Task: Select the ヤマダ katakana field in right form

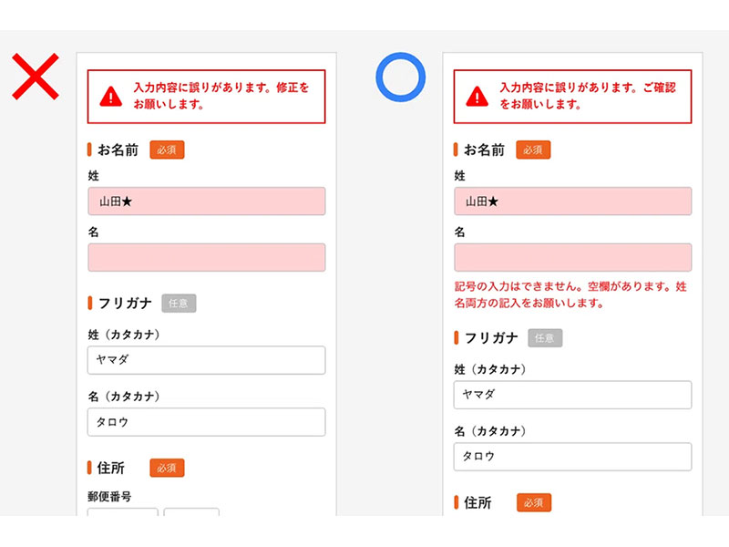Action: 572,395
